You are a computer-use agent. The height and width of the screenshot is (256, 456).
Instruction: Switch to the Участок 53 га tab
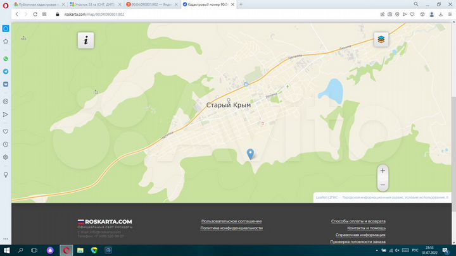(x=94, y=4)
